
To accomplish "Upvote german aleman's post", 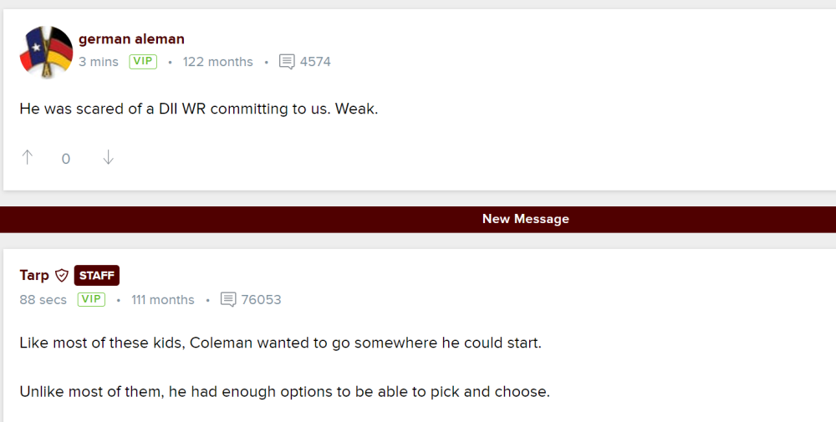I will click(x=28, y=158).
